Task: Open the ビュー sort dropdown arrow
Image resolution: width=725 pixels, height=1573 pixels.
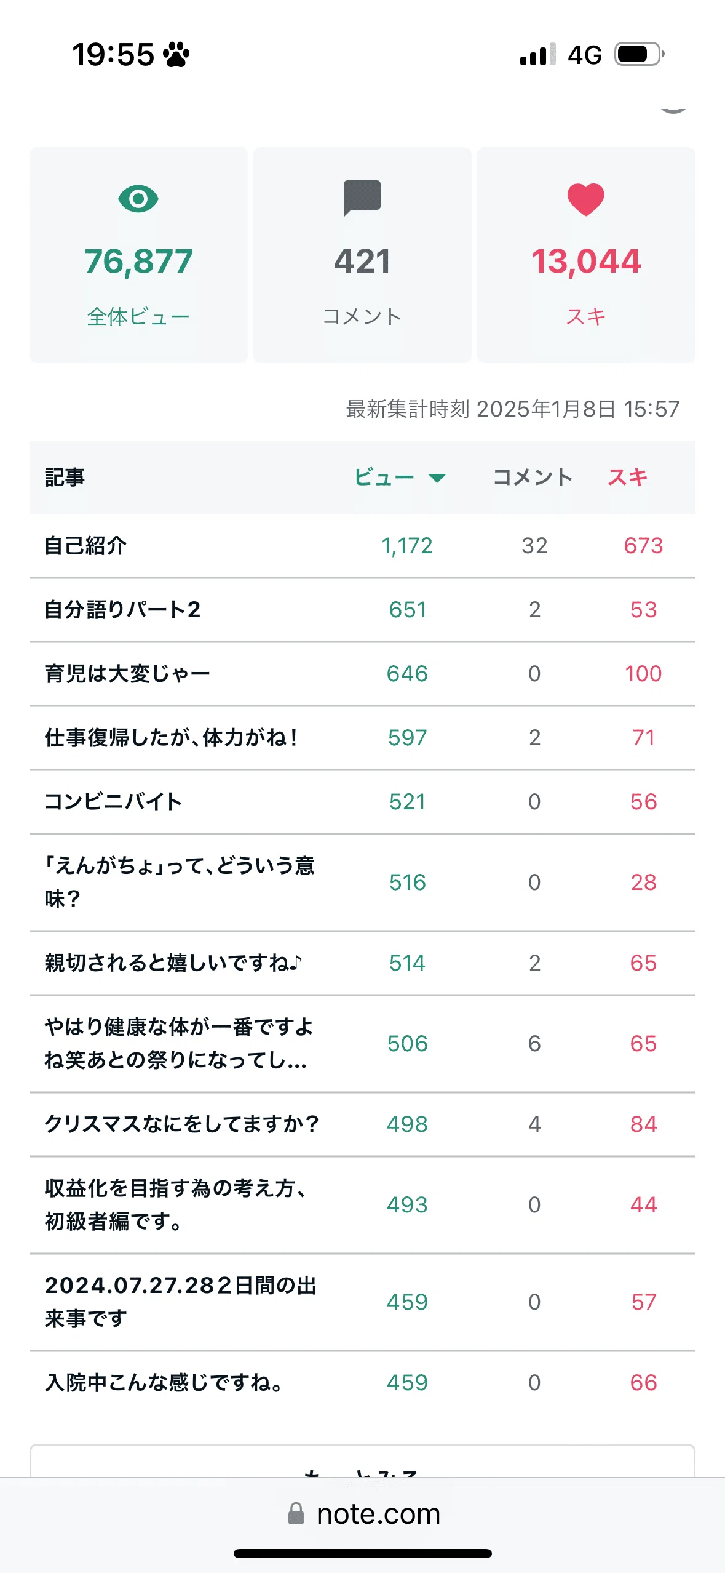Action: [x=437, y=478]
